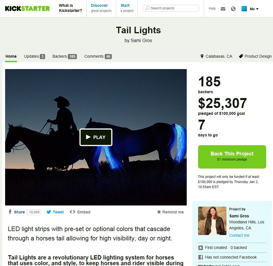Click Sami Gros profile photo

[x=212, y=221]
